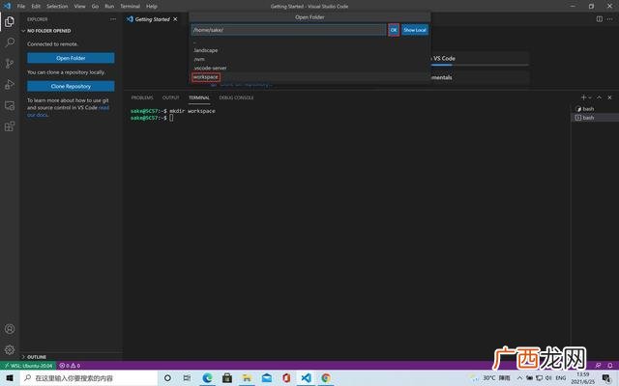This screenshot has width=619, height=386.
Task: Close the terminal panel
Action: tap(609, 97)
